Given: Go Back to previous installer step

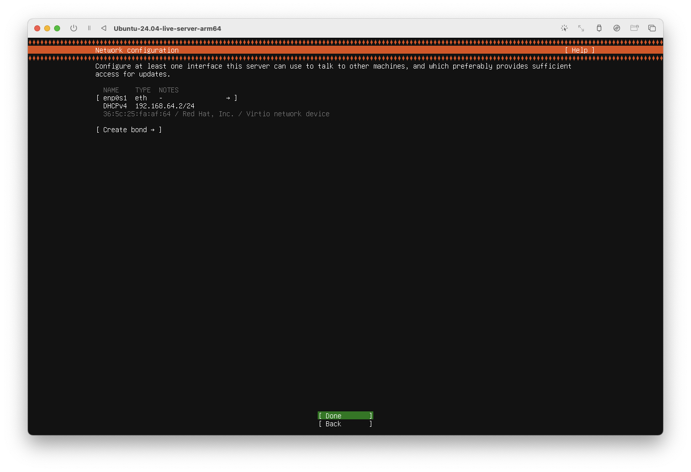Looking at the screenshot, I should [345, 424].
